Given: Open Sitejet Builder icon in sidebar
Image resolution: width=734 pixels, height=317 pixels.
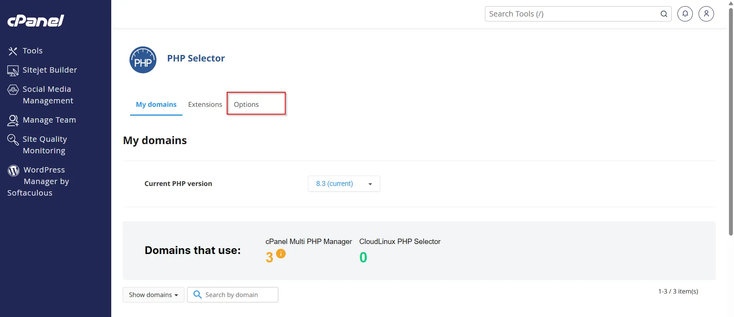Looking at the screenshot, I should tap(13, 70).
